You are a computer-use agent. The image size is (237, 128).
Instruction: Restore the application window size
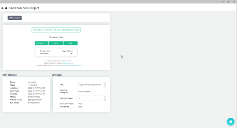(229, 2)
